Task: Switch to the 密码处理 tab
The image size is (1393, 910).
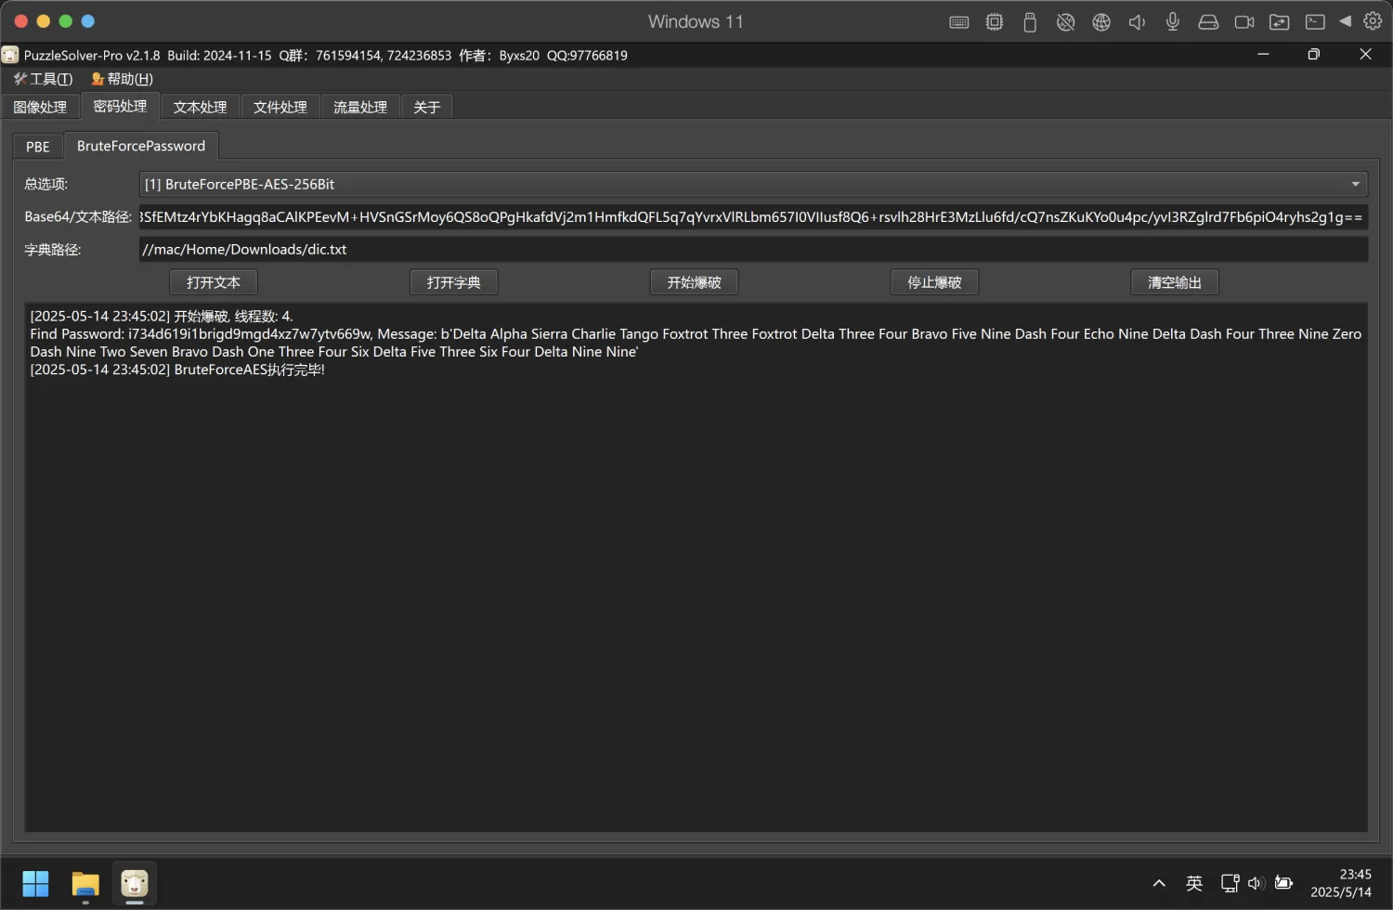Action: tap(120, 106)
